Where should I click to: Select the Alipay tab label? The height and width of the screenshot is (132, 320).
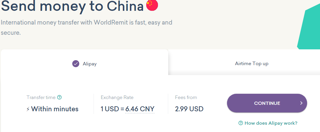(90, 64)
